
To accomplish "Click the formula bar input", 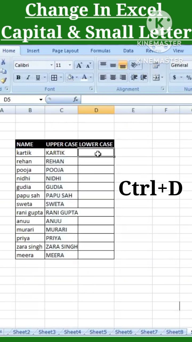I will click(137, 100).
